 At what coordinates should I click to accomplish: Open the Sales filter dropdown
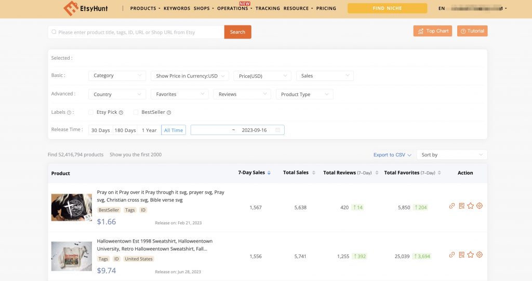325,76
